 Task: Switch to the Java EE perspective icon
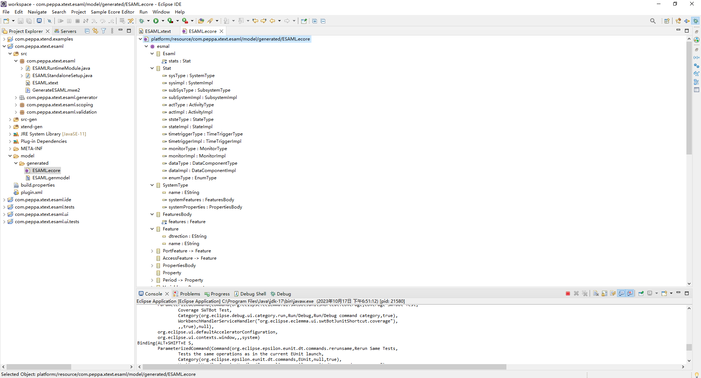(x=678, y=21)
